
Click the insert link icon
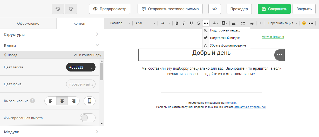click(261, 23)
